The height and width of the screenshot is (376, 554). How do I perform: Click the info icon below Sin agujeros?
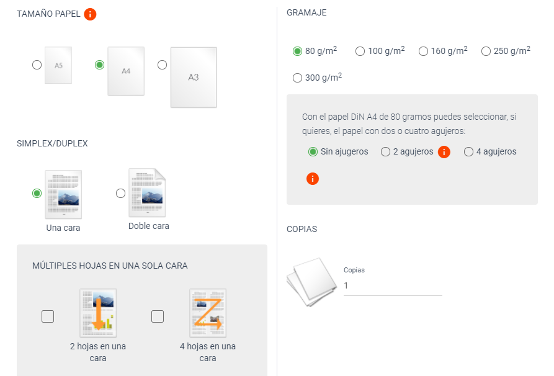coord(313,179)
